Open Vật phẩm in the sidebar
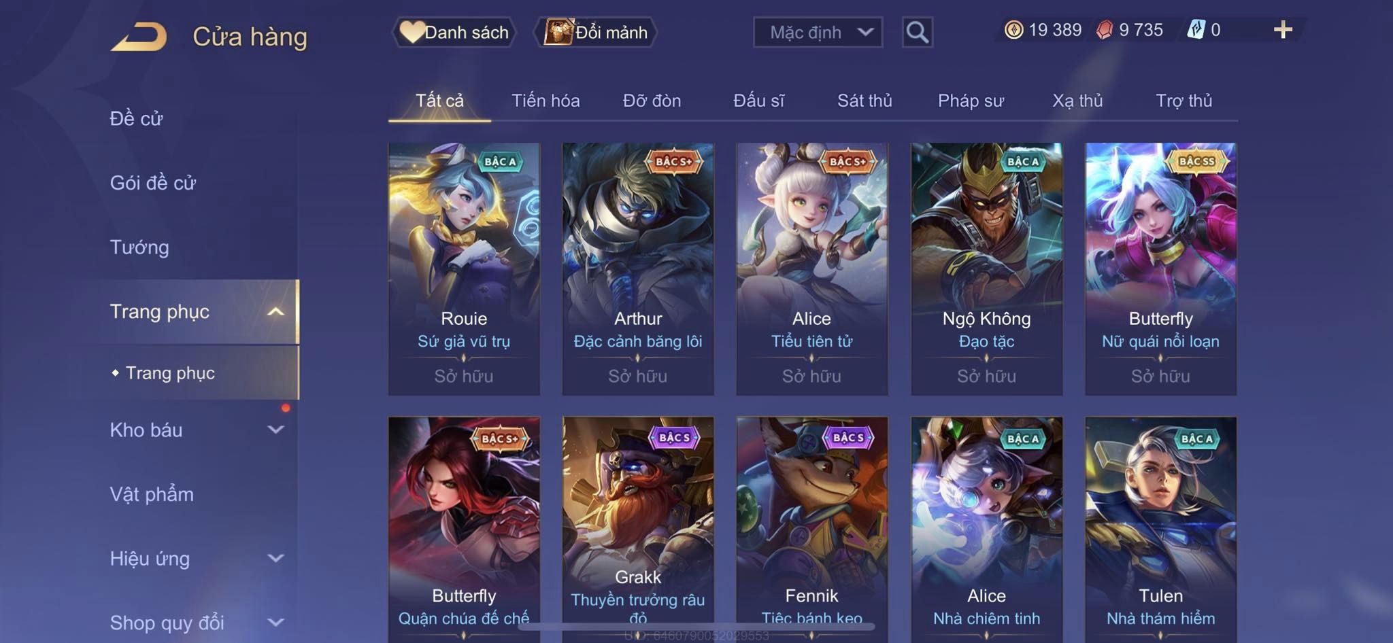Viewport: 1393px width, 643px height. (152, 494)
